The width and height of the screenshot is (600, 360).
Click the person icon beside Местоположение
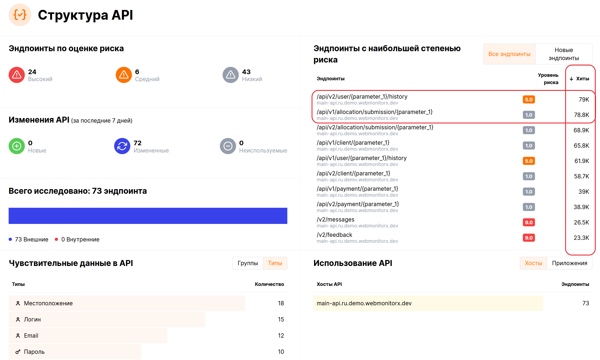click(x=18, y=303)
